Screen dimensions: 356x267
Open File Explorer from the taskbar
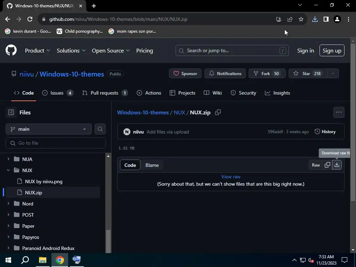(42, 260)
